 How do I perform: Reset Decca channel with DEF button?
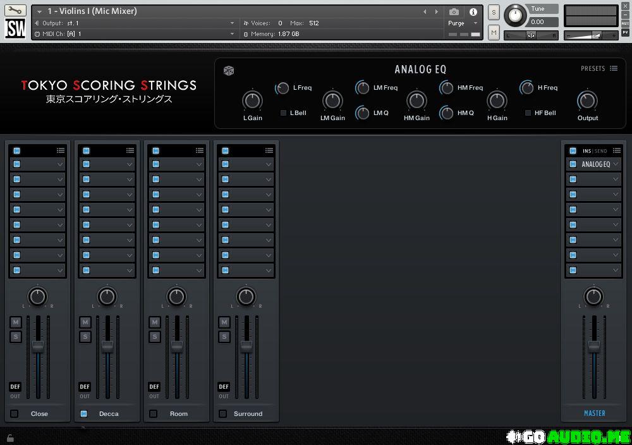85,387
